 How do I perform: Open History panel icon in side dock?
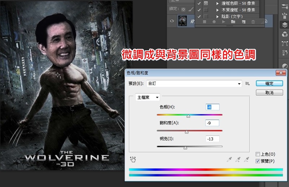(x=285, y=53)
